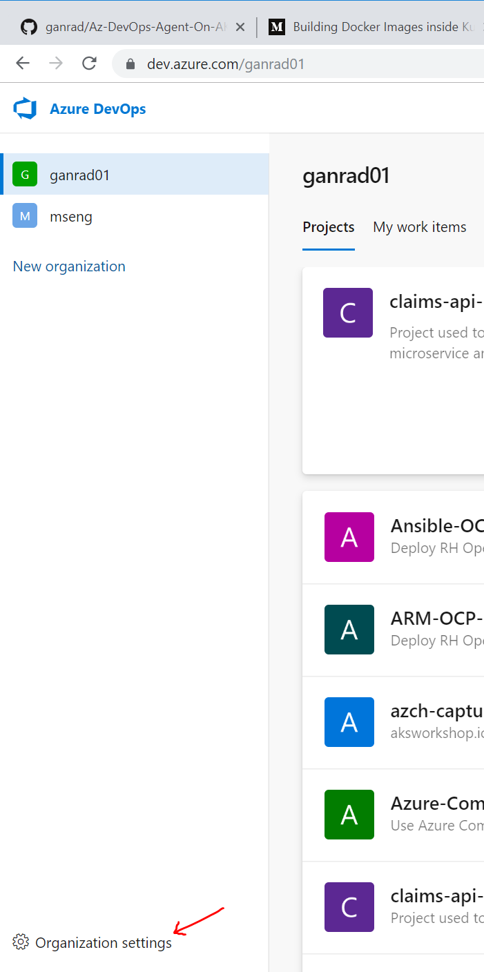The image size is (484, 972).
Task: Open the Ansible-OC project title
Action: pyautogui.click(x=436, y=526)
